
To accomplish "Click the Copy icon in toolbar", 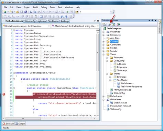I will tap(35, 12).
